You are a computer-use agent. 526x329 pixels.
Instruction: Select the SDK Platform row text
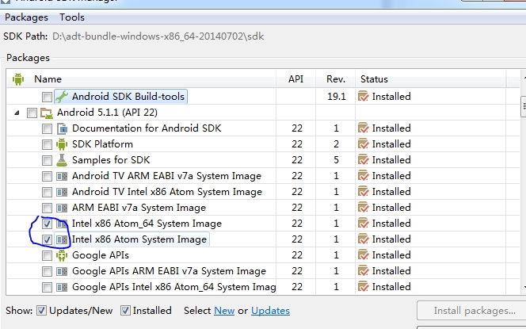point(102,144)
